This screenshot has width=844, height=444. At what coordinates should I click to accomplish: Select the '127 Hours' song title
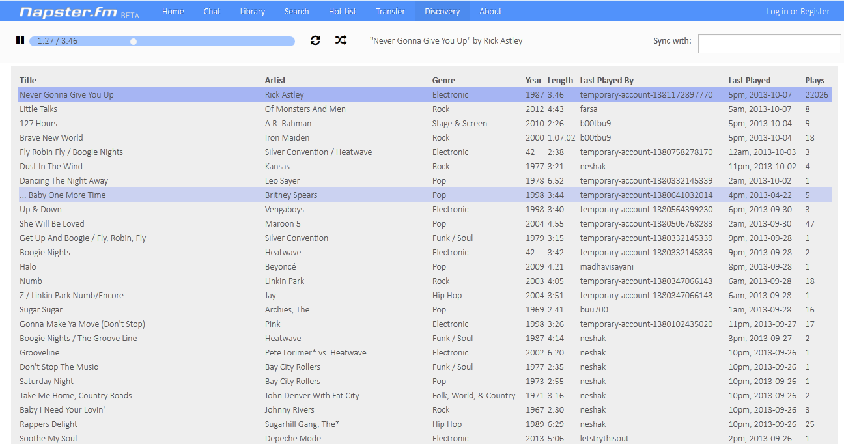point(38,124)
